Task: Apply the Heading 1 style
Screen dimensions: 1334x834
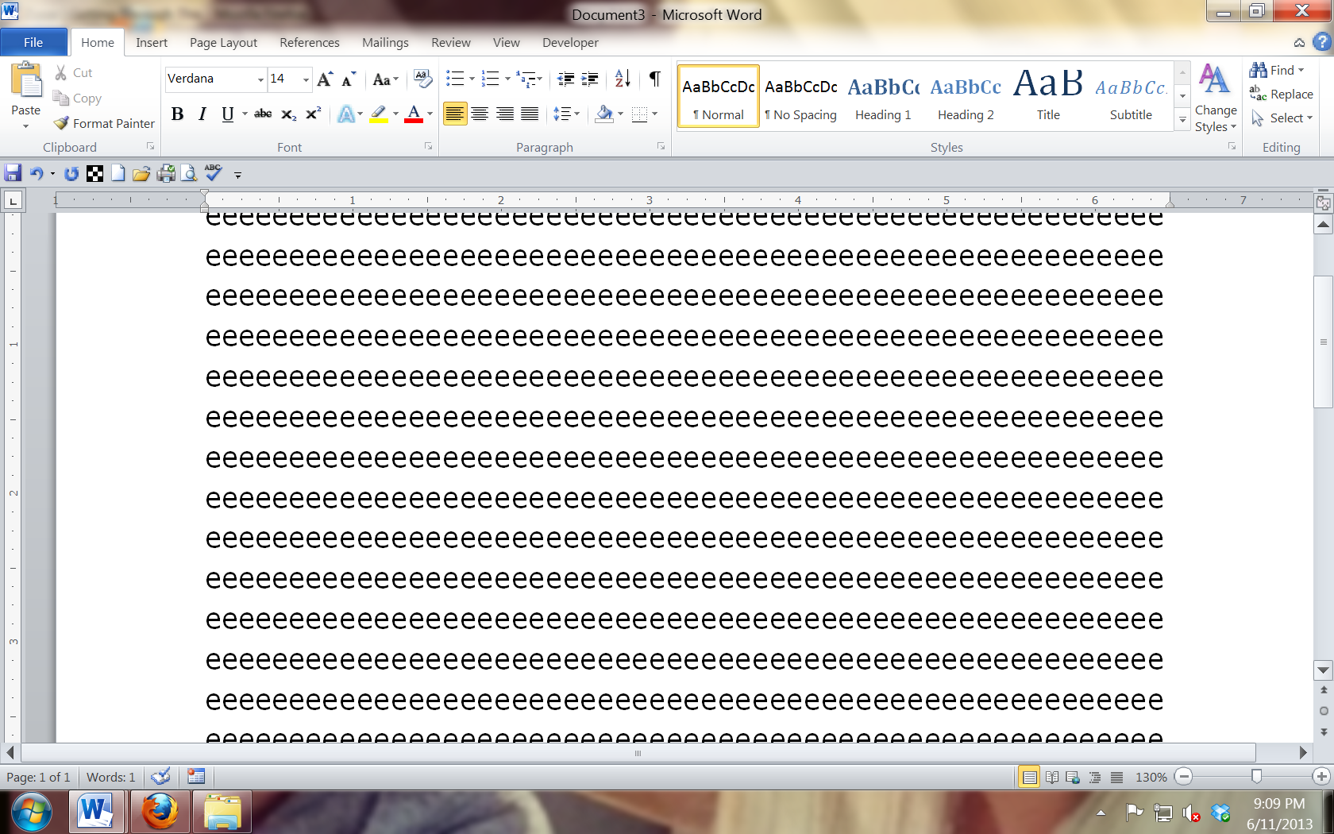Action: click(x=883, y=97)
